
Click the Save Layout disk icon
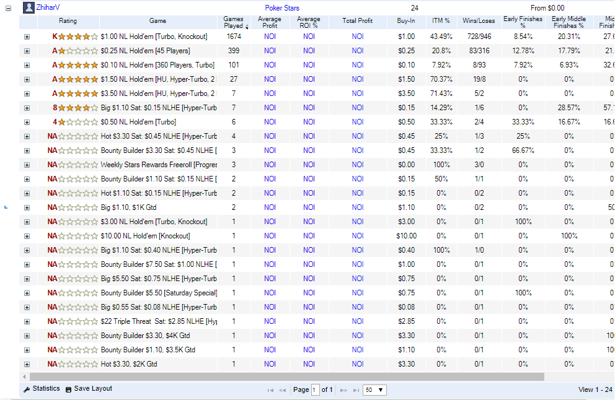click(68, 389)
